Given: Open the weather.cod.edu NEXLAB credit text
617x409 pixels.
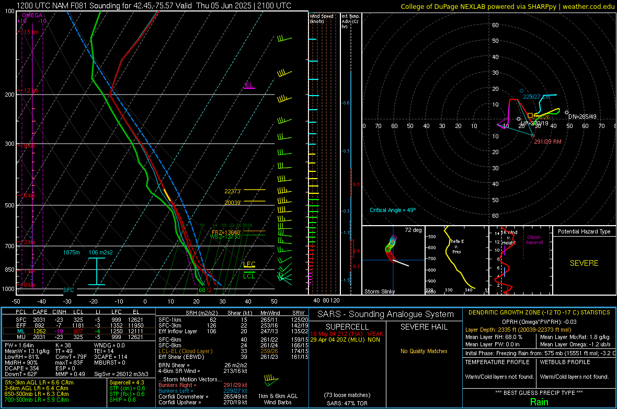Looking at the screenshot, I should coord(507,7).
